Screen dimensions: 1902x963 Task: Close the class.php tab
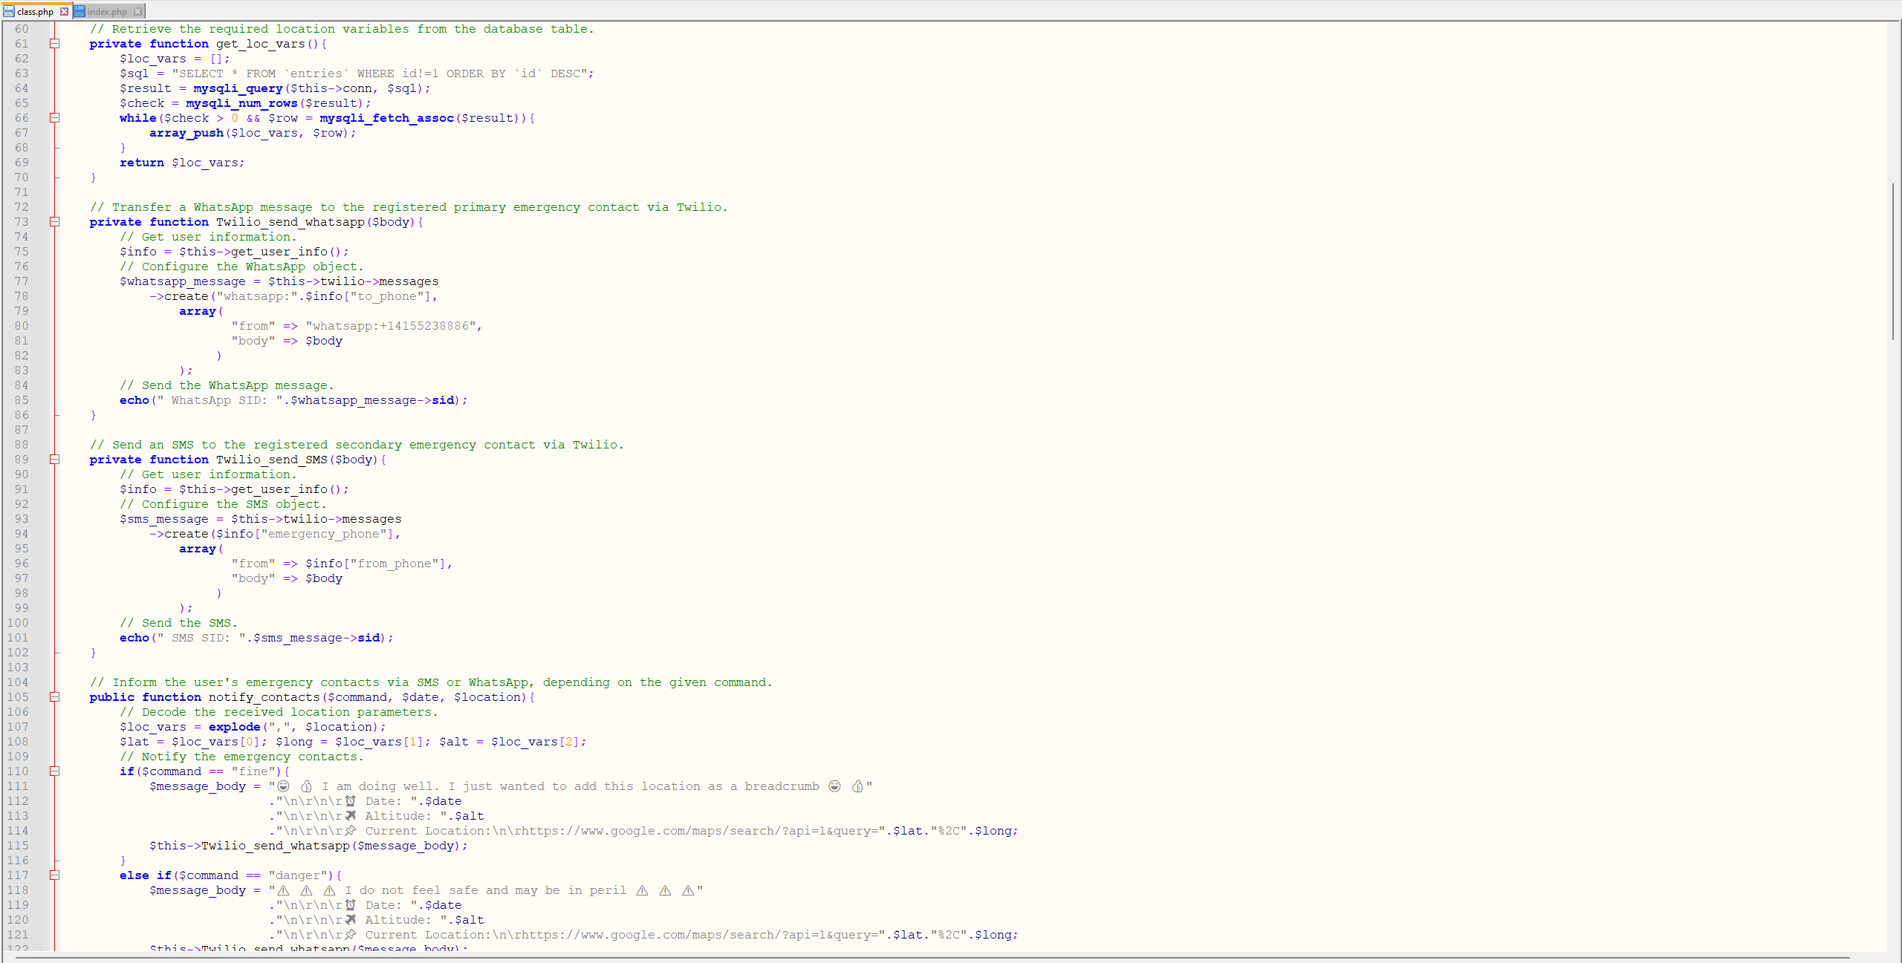pyautogui.click(x=65, y=11)
